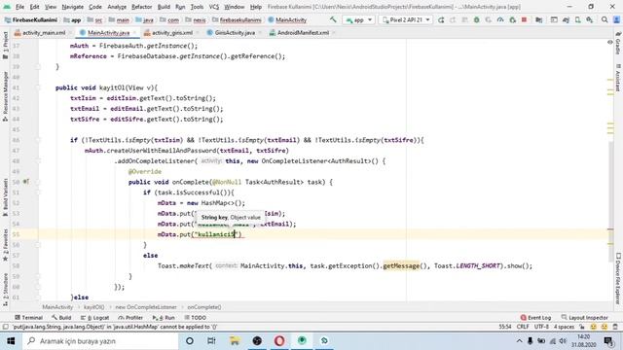Click the Search Everywhere magnifier icon
This screenshot has height=350, width=623.
pyautogui.click(x=605, y=19)
